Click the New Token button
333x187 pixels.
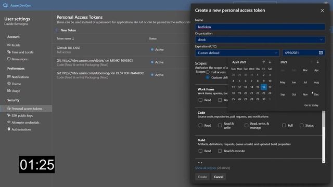click(66, 30)
